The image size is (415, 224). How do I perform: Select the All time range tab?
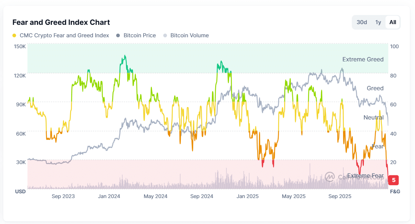pyautogui.click(x=392, y=22)
